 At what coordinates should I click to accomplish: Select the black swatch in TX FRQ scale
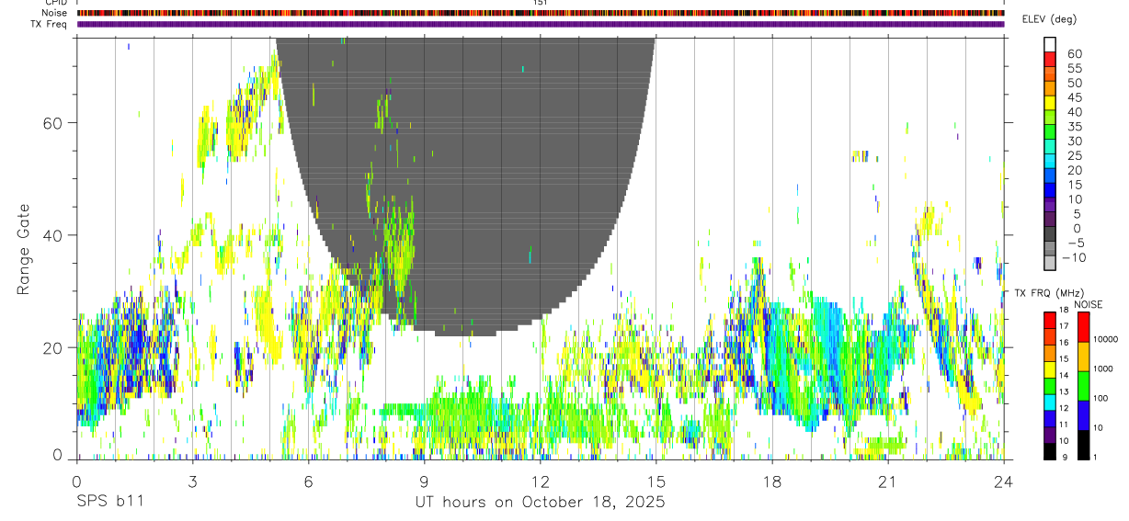click(1050, 451)
